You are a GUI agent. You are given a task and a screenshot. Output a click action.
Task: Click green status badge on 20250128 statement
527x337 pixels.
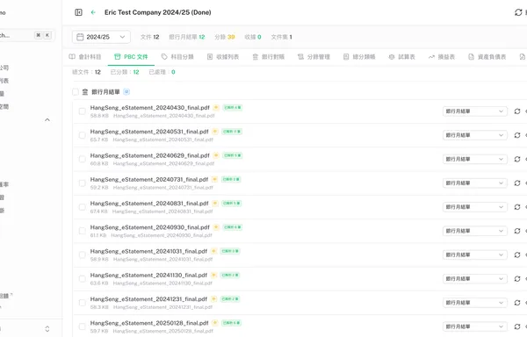pyautogui.click(x=232, y=323)
